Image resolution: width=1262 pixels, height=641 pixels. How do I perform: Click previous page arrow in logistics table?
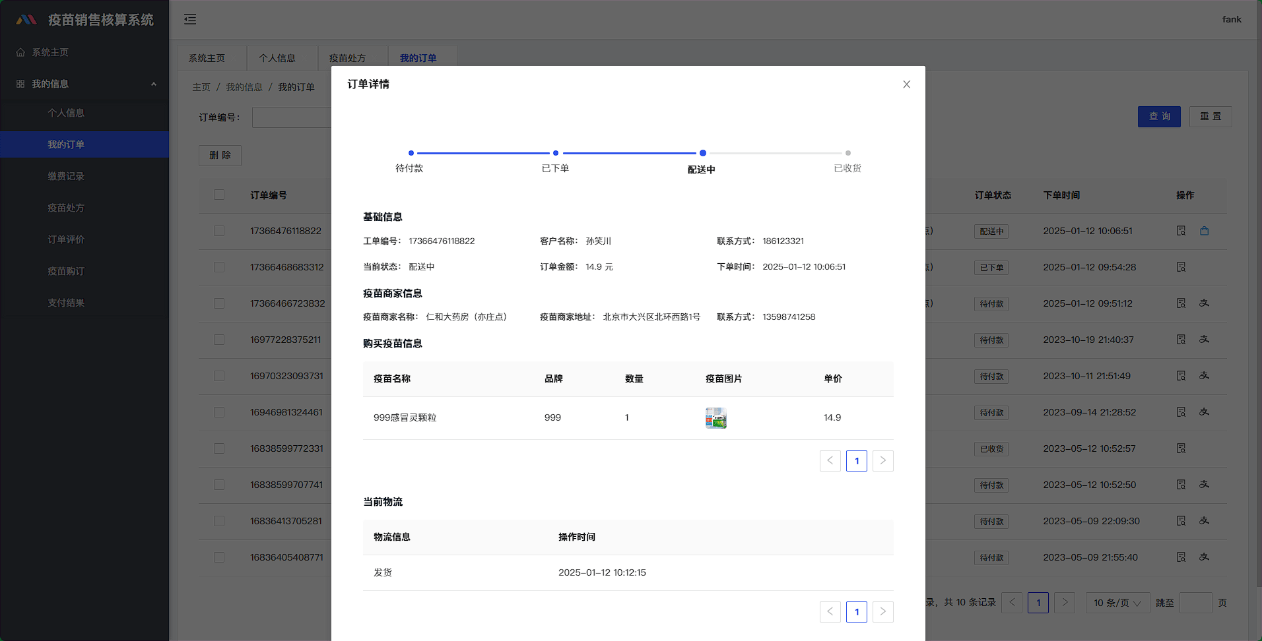tap(830, 612)
